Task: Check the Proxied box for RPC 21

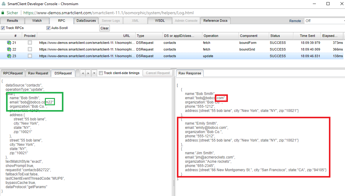Action: (30, 43)
